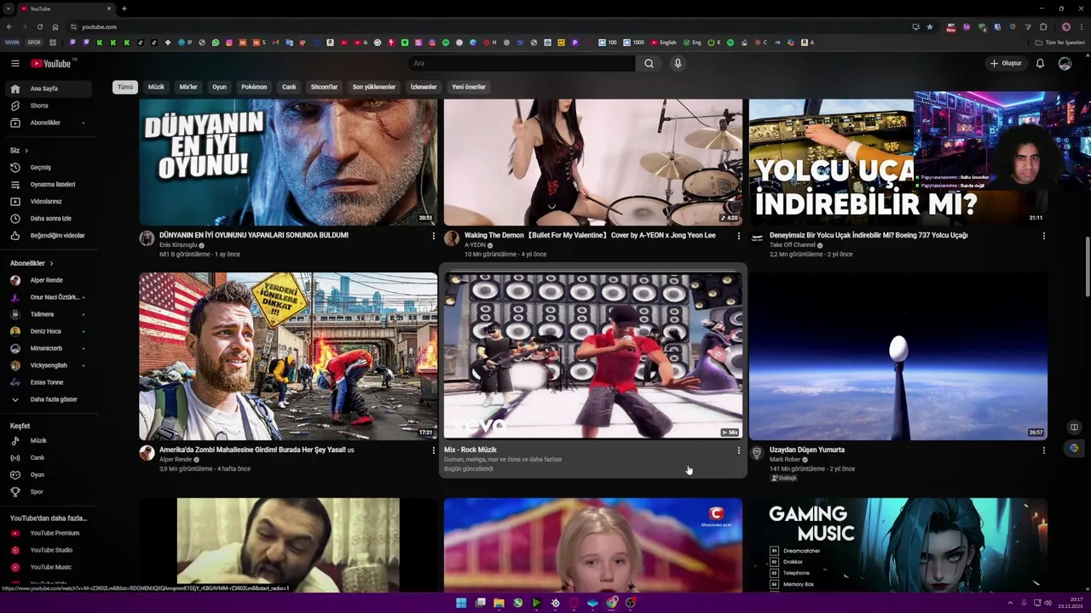The height and width of the screenshot is (613, 1091).
Task: Open the Windows Start button
Action: point(461,603)
